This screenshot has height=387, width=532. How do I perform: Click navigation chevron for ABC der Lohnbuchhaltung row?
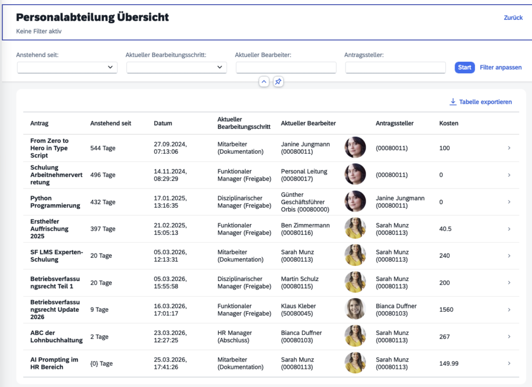[x=509, y=337]
